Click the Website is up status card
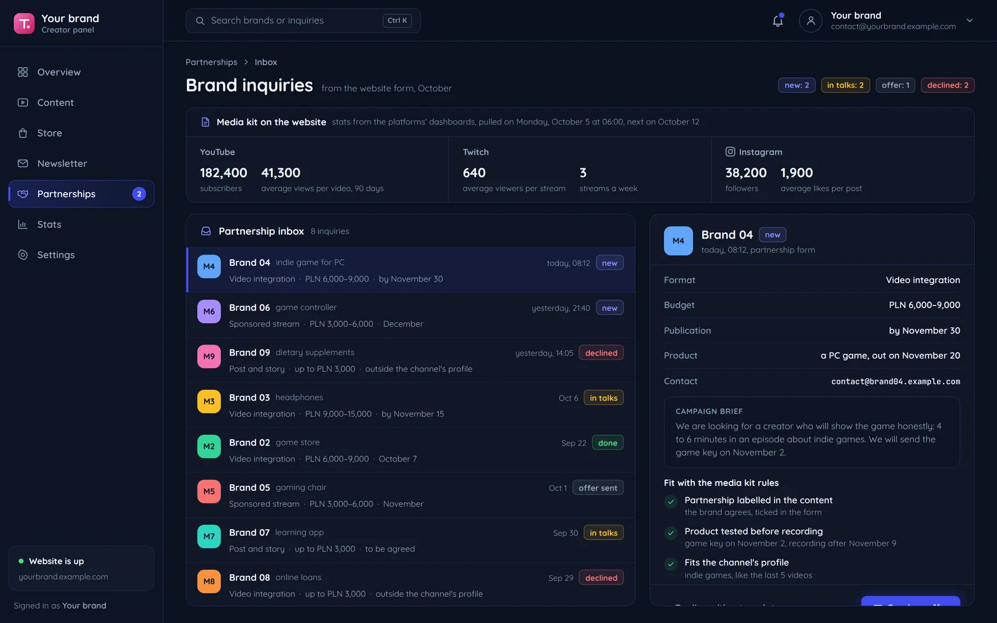The image size is (997, 623). click(x=81, y=568)
